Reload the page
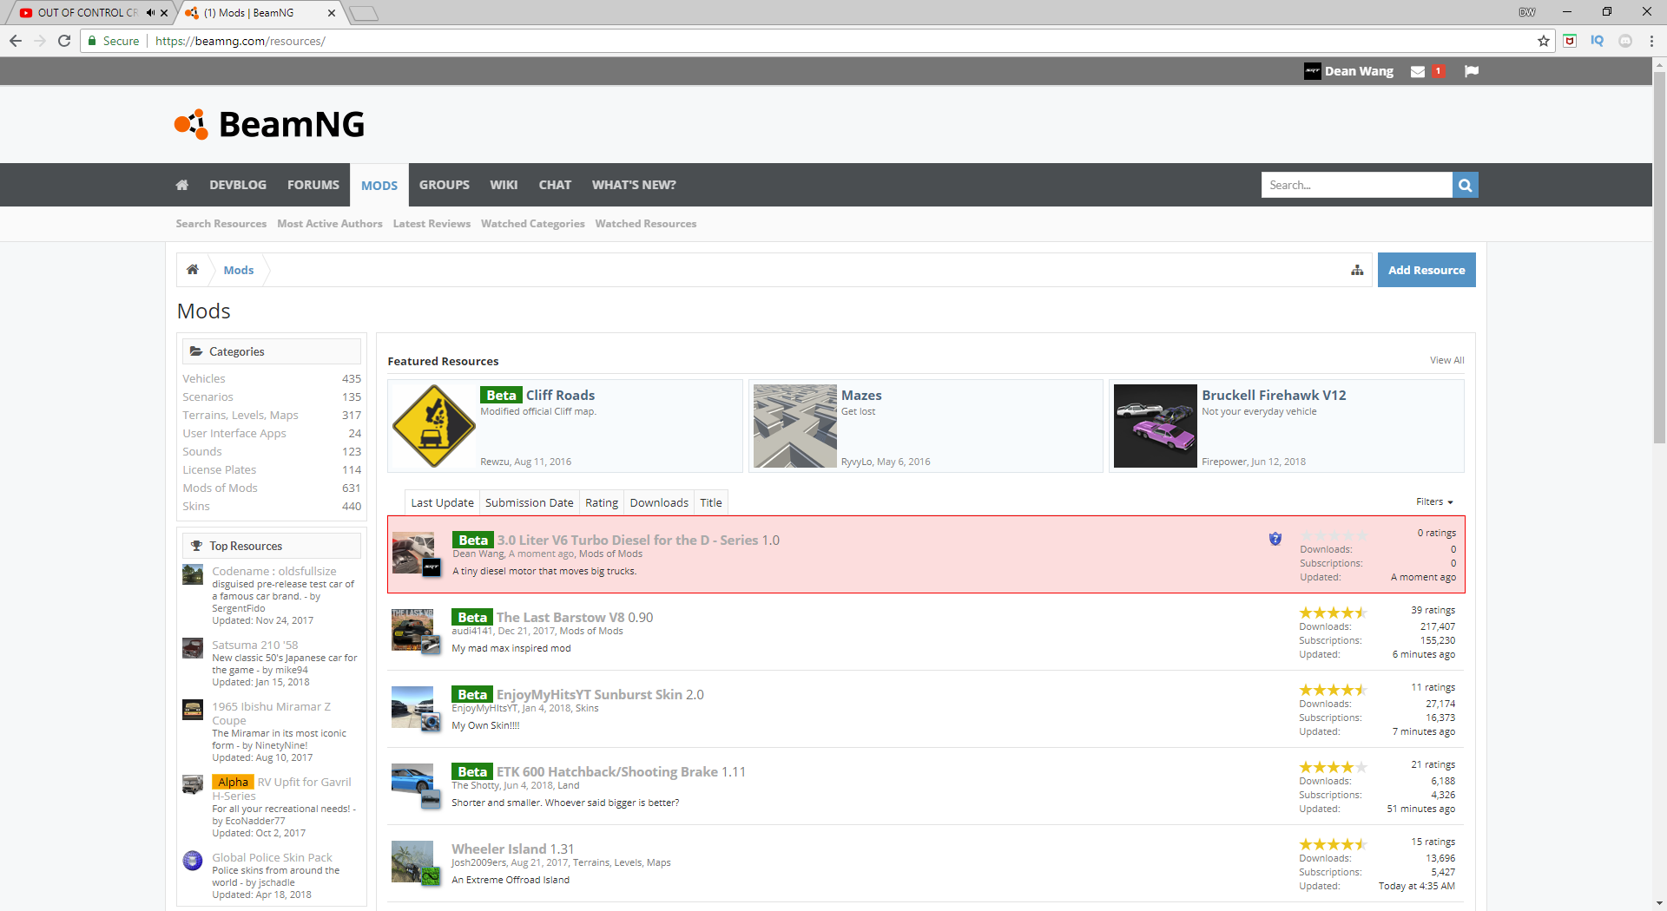This screenshot has width=1667, height=911. click(x=64, y=41)
